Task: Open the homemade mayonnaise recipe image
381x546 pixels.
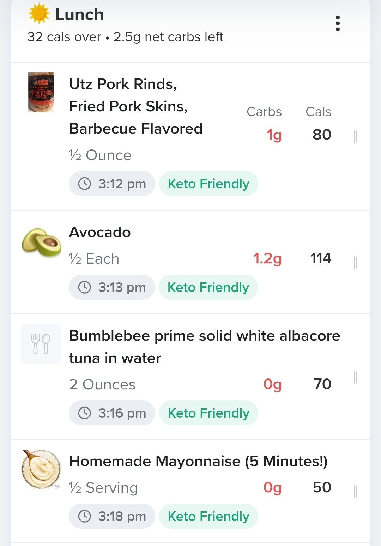Action: click(41, 469)
